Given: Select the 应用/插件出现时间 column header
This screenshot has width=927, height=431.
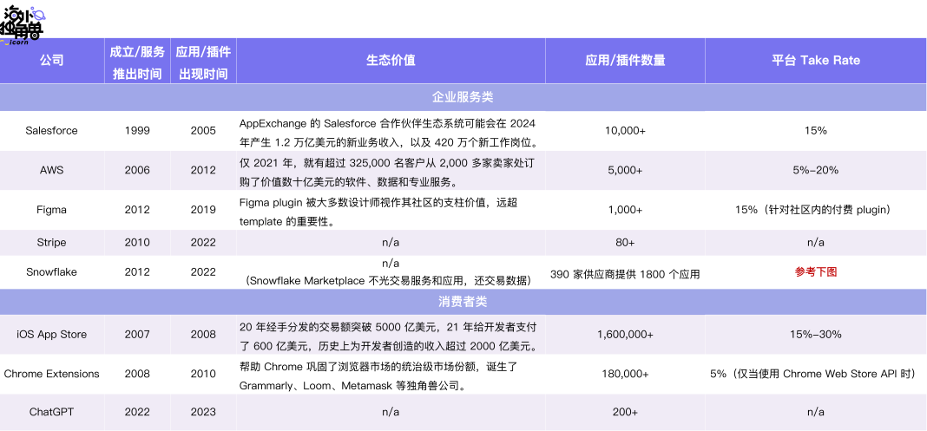Looking at the screenshot, I should (x=203, y=61).
